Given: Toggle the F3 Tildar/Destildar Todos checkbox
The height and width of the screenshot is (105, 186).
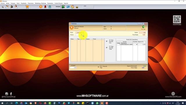Looking at the screenshot, I should (x=107, y=48).
